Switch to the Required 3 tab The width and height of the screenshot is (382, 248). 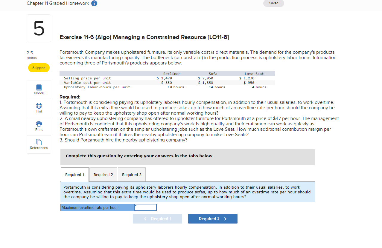pos(132,175)
